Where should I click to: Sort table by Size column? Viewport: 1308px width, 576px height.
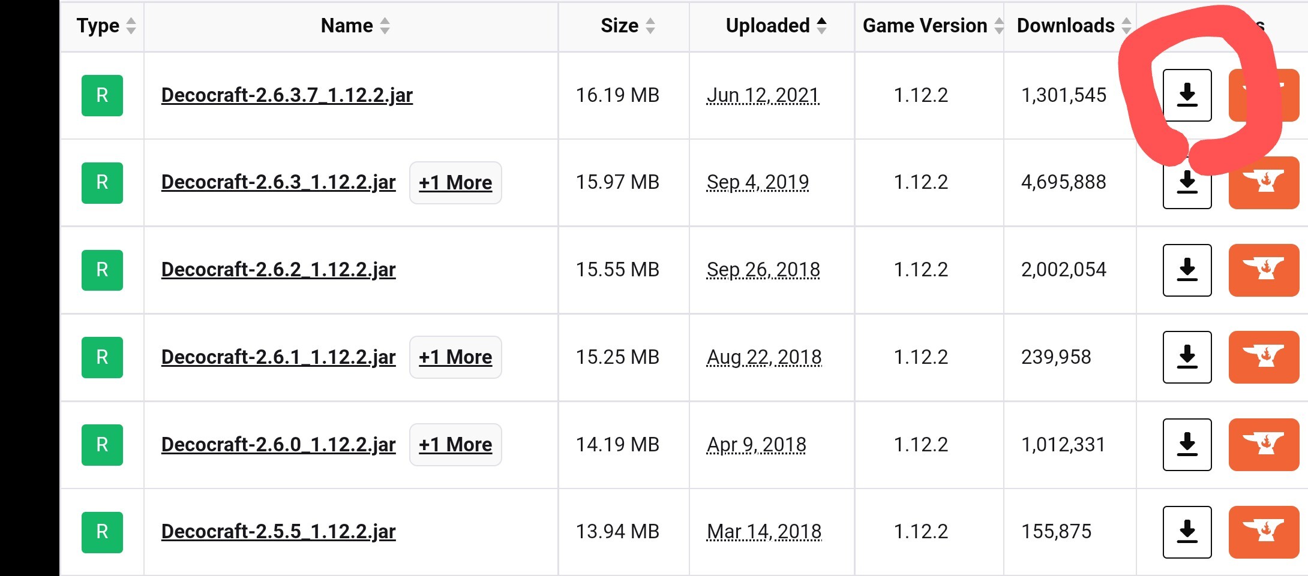click(628, 26)
